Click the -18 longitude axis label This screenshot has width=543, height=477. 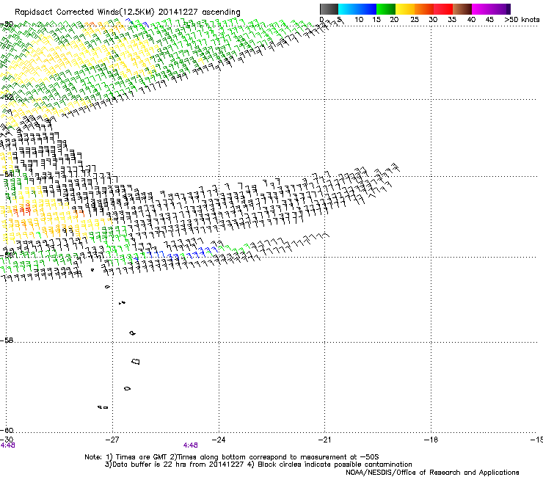[431, 440]
